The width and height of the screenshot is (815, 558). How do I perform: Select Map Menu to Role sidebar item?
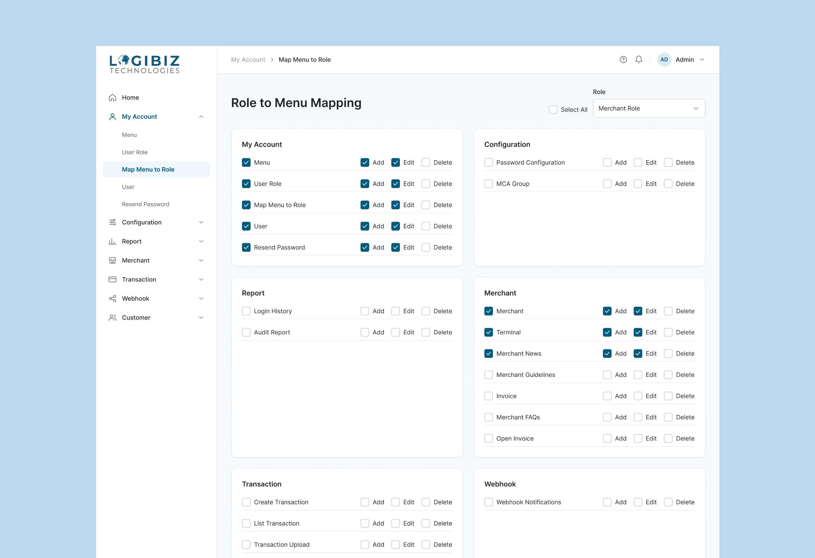pos(156,169)
